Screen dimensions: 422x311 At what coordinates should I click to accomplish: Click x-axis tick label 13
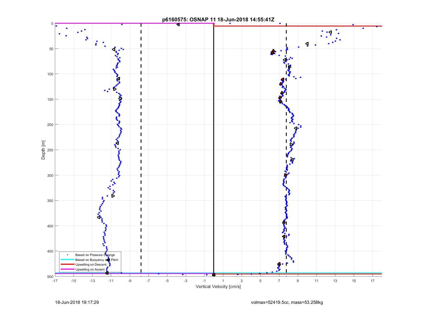(x=335, y=281)
